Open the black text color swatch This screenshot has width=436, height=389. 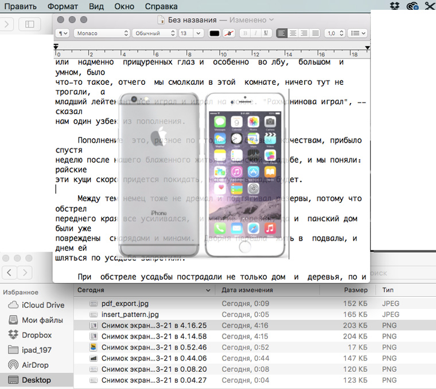[215, 34]
